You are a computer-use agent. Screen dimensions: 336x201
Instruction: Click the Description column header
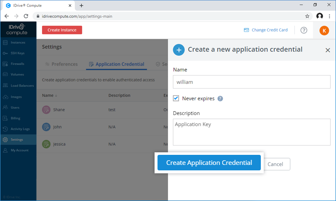tap(119, 96)
